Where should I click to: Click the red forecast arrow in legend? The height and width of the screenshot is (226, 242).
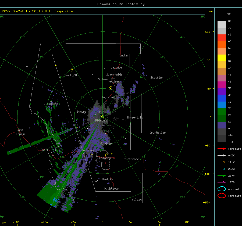(x=222, y=149)
